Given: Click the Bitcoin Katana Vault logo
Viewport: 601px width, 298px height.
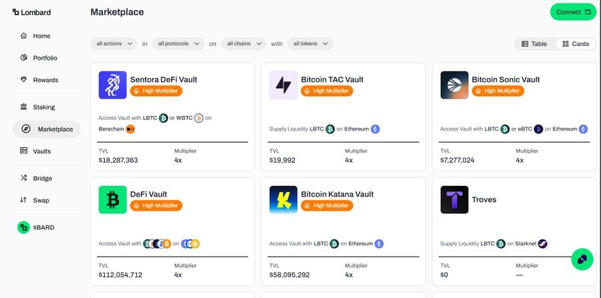Looking at the screenshot, I should click(283, 200).
